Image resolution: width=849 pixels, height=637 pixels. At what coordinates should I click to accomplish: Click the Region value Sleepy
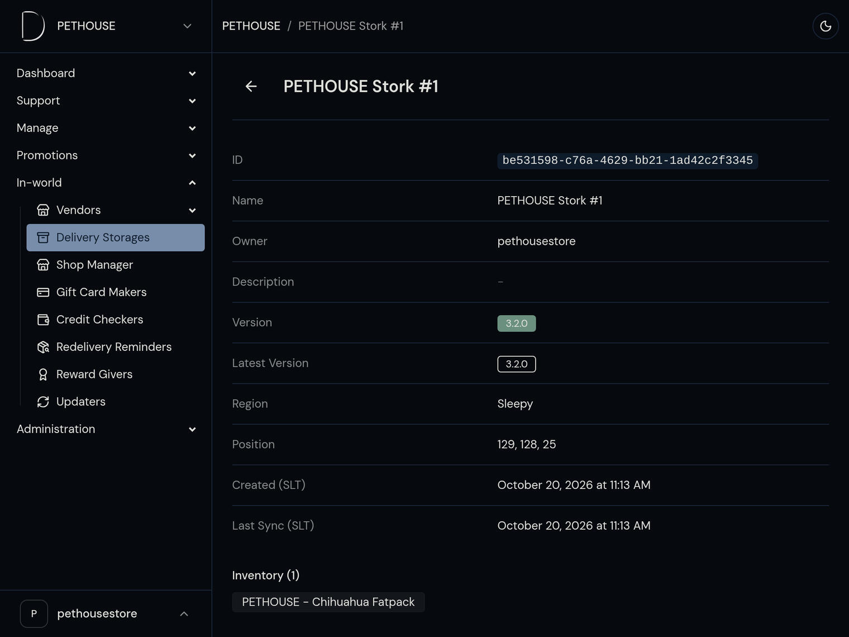tap(515, 404)
